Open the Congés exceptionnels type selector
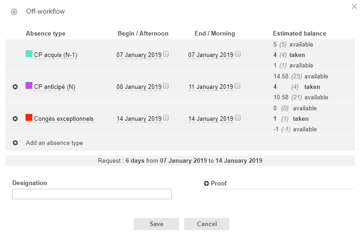Image resolution: width=360 pixels, height=237 pixels. [x=63, y=119]
